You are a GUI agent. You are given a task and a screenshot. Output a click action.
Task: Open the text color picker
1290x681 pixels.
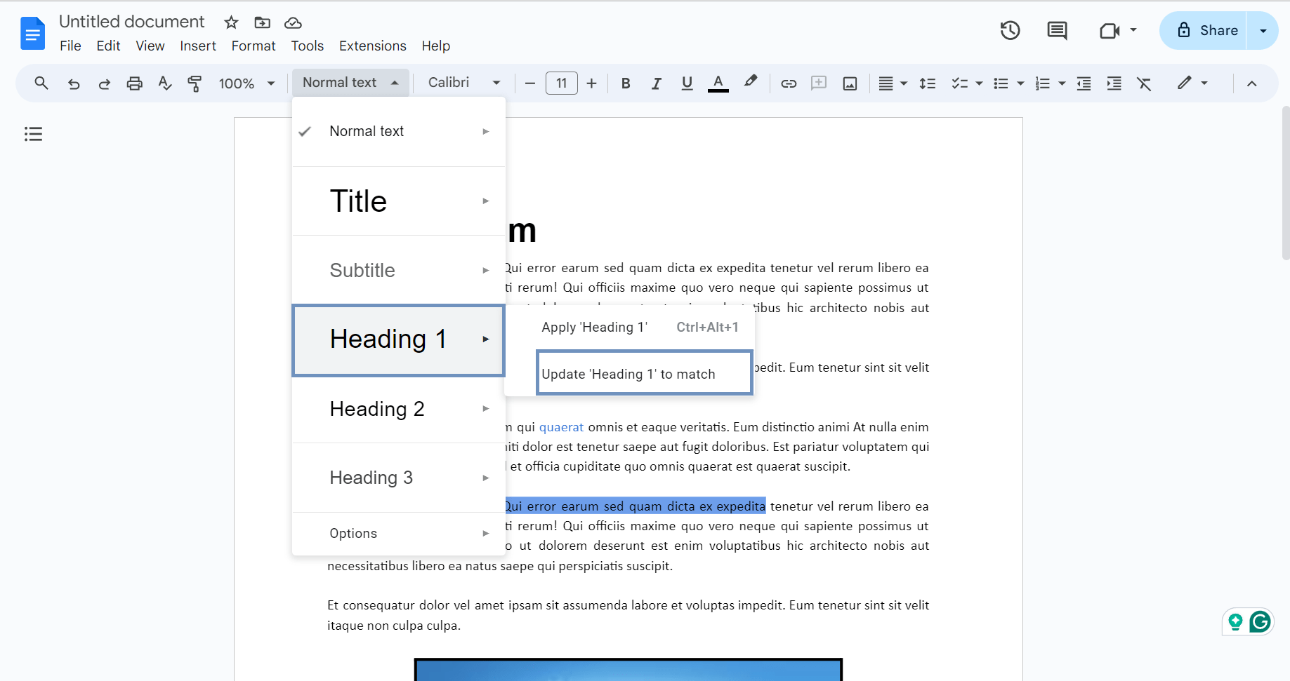click(x=717, y=83)
